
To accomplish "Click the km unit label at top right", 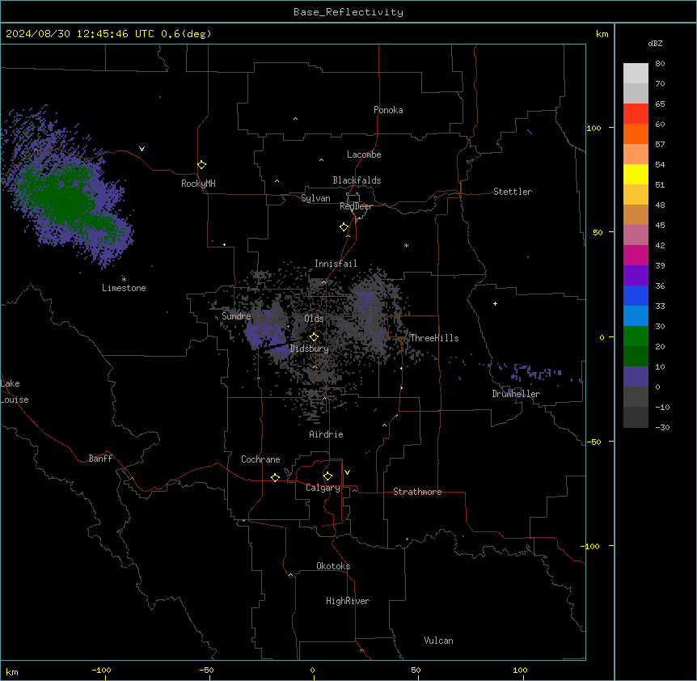I will coord(602,34).
